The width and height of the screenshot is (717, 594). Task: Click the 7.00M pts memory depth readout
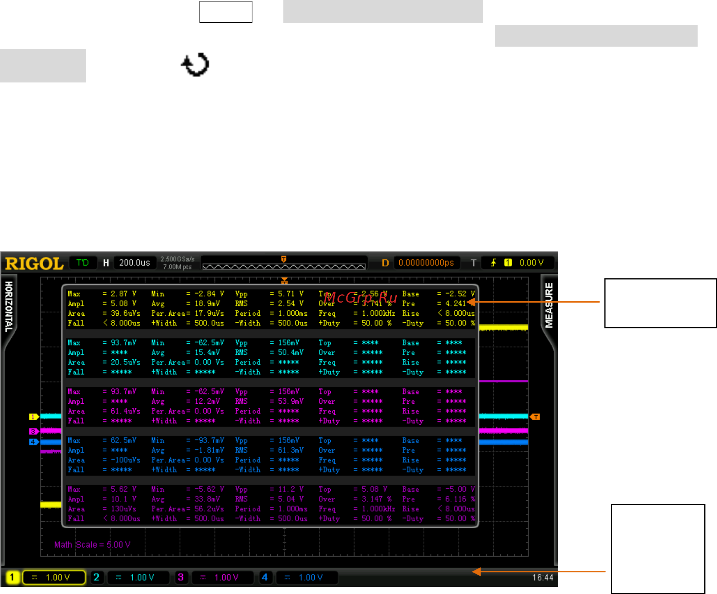177,267
